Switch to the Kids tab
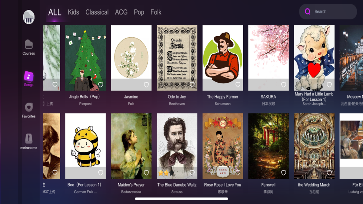This screenshot has width=363, height=204. (73, 12)
